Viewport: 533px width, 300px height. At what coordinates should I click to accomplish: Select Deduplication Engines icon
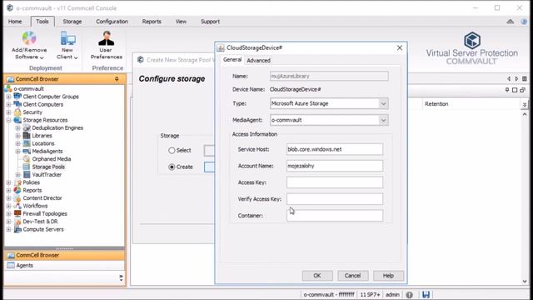(27, 127)
